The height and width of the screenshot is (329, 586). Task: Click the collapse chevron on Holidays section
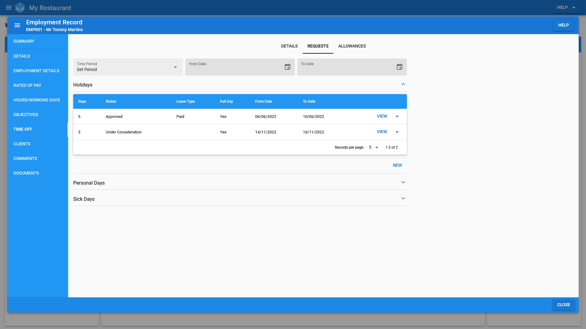[403, 84]
